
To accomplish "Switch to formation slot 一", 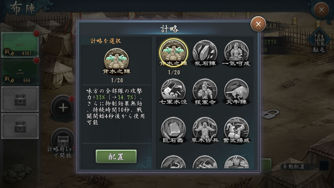I will [x=20, y=45].
